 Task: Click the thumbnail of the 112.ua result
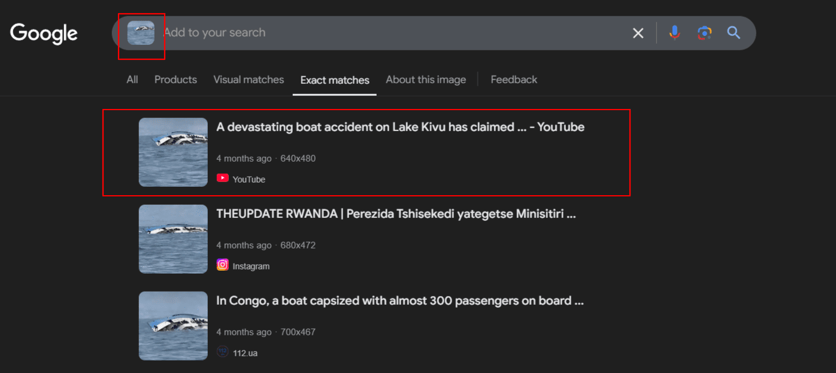point(173,326)
